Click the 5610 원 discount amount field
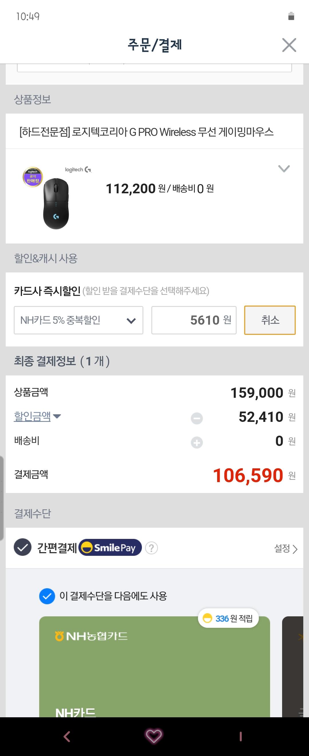Image resolution: width=309 pixels, height=756 pixels. tap(194, 320)
